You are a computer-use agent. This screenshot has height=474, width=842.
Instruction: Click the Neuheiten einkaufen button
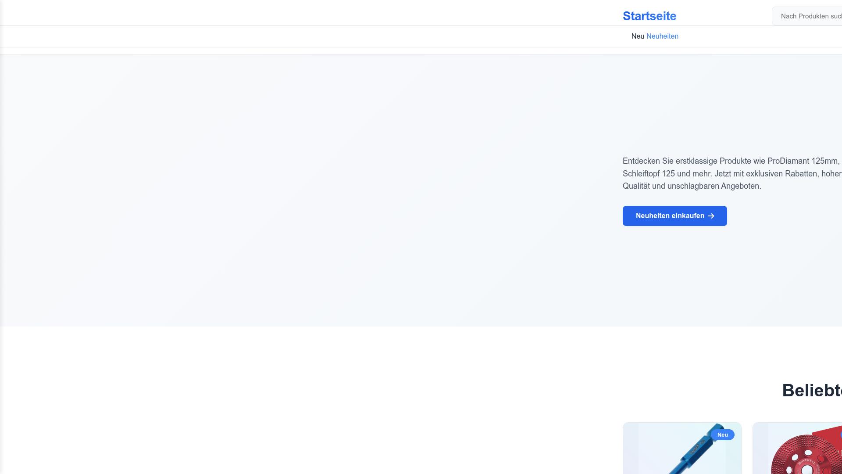click(x=674, y=215)
